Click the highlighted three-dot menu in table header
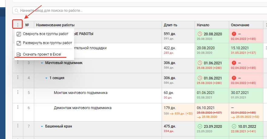267x139 pixels. tap(18, 25)
